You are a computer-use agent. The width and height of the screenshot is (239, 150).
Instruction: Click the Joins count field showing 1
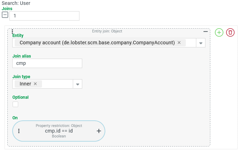click(44, 16)
